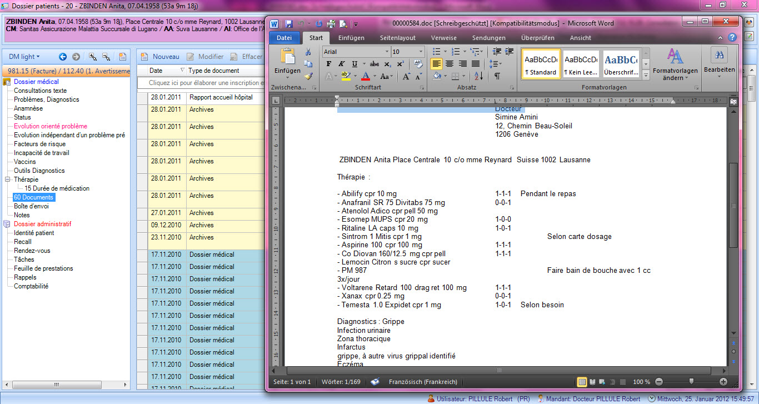Switch to the Überprüfen ribbon tab
The height and width of the screenshot is (404, 759).
pyautogui.click(x=538, y=38)
